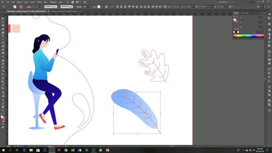Open the Effect menu
Screen dimensions: 272x153
coord(40,2)
